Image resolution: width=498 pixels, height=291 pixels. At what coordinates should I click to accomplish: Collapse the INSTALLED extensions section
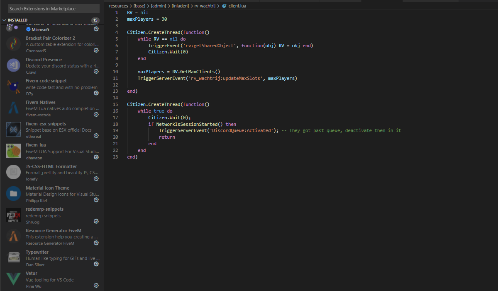5,20
